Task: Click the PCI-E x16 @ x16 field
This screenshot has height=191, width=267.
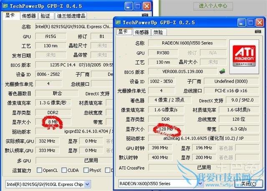Action: tap(231, 91)
